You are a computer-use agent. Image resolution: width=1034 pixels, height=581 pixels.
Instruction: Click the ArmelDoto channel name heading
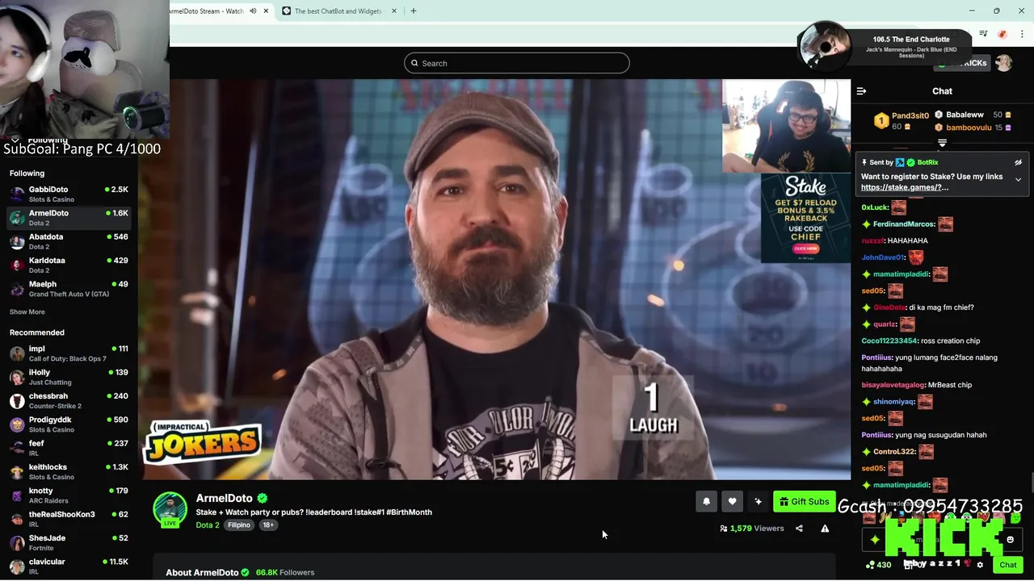click(x=225, y=499)
